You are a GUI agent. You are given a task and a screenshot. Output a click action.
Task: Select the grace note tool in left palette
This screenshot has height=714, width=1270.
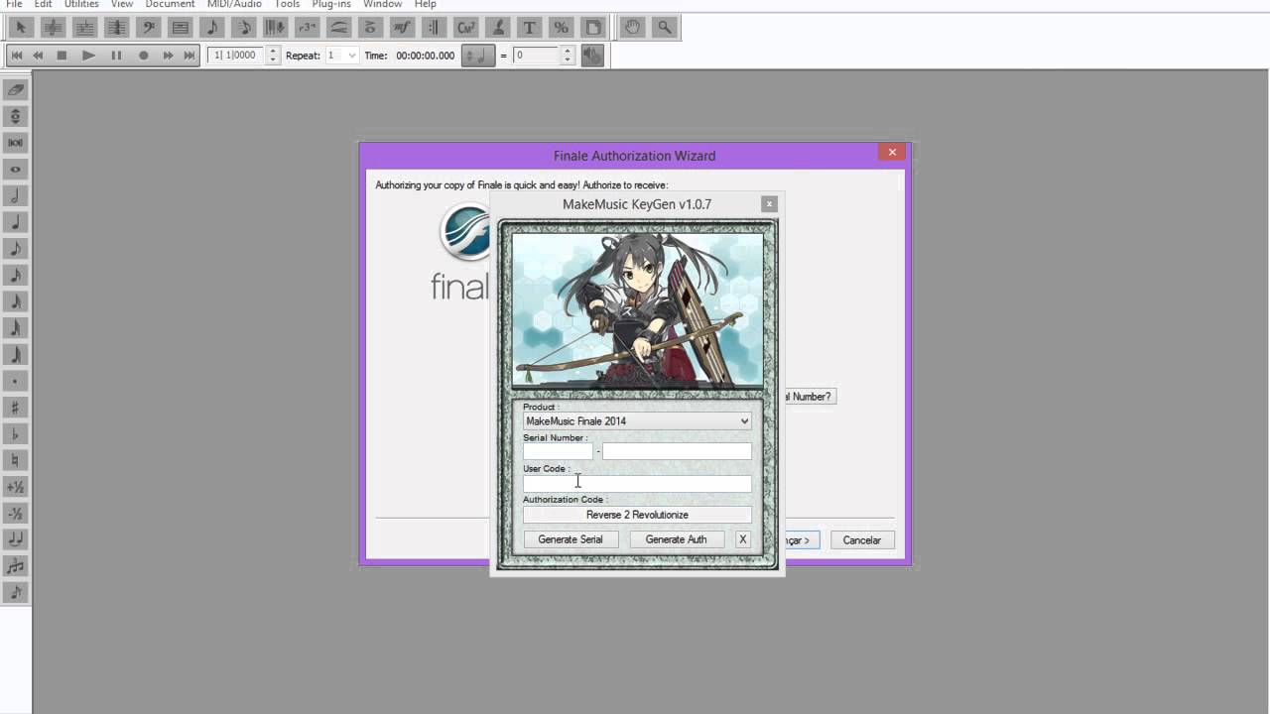15,593
